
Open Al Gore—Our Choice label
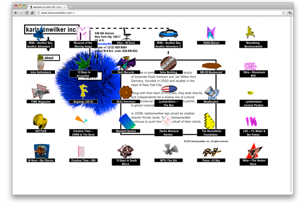click(41, 160)
